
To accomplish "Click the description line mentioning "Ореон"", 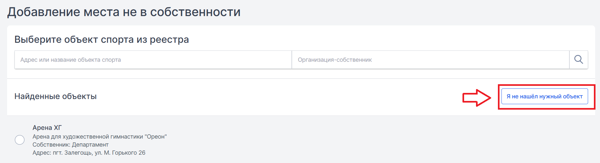I will [x=100, y=137].
